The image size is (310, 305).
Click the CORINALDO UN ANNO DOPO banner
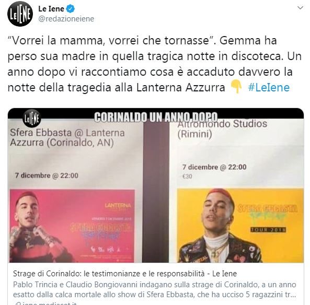tap(156, 118)
